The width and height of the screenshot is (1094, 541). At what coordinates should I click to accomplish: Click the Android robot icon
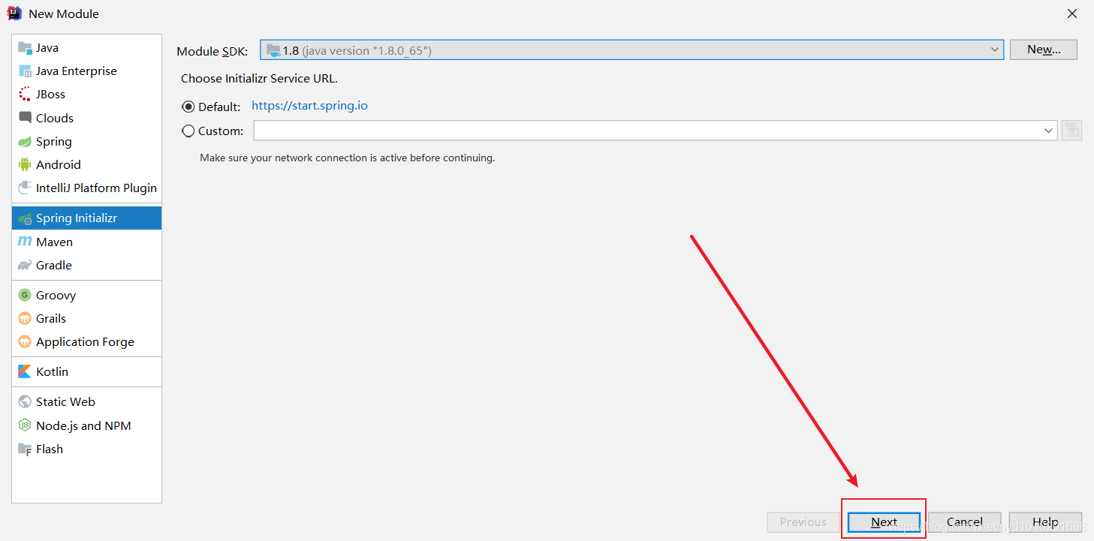tap(25, 165)
